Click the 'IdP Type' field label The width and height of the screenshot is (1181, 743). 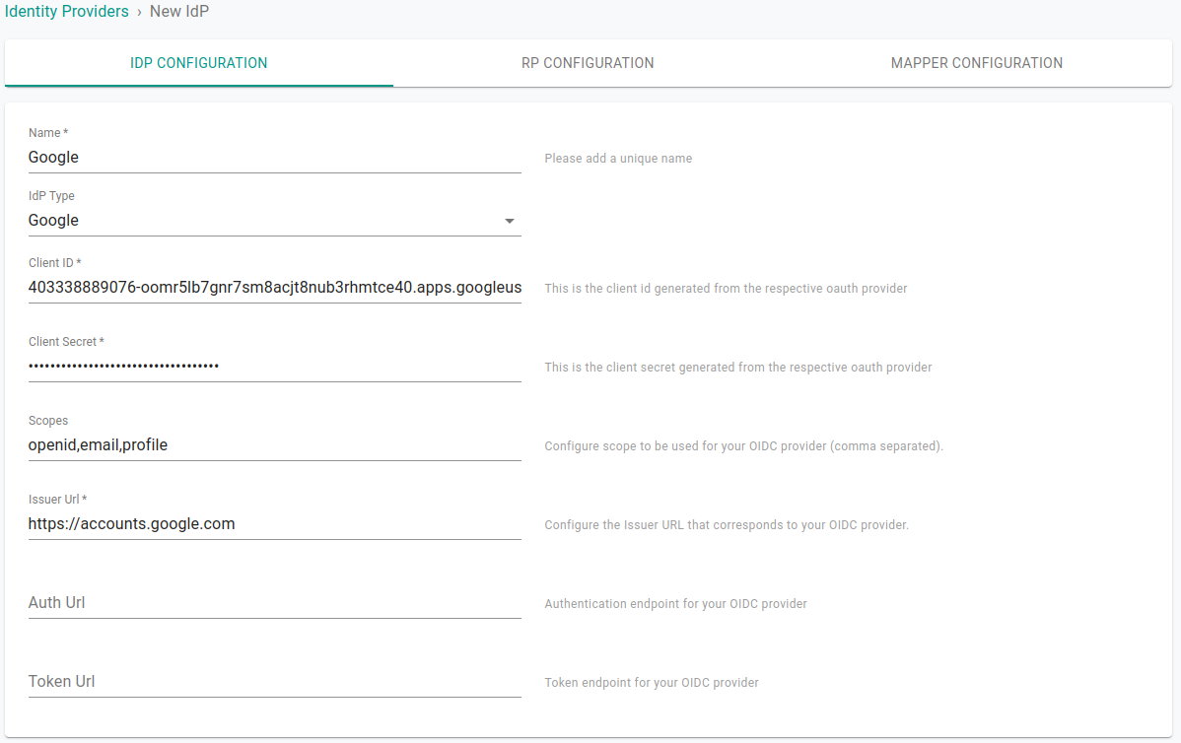pyautogui.click(x=51, y=196)
